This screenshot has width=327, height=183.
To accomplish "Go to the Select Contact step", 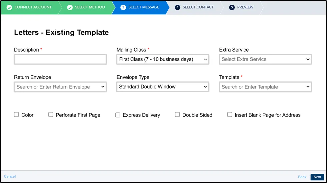I will (198, 7).
